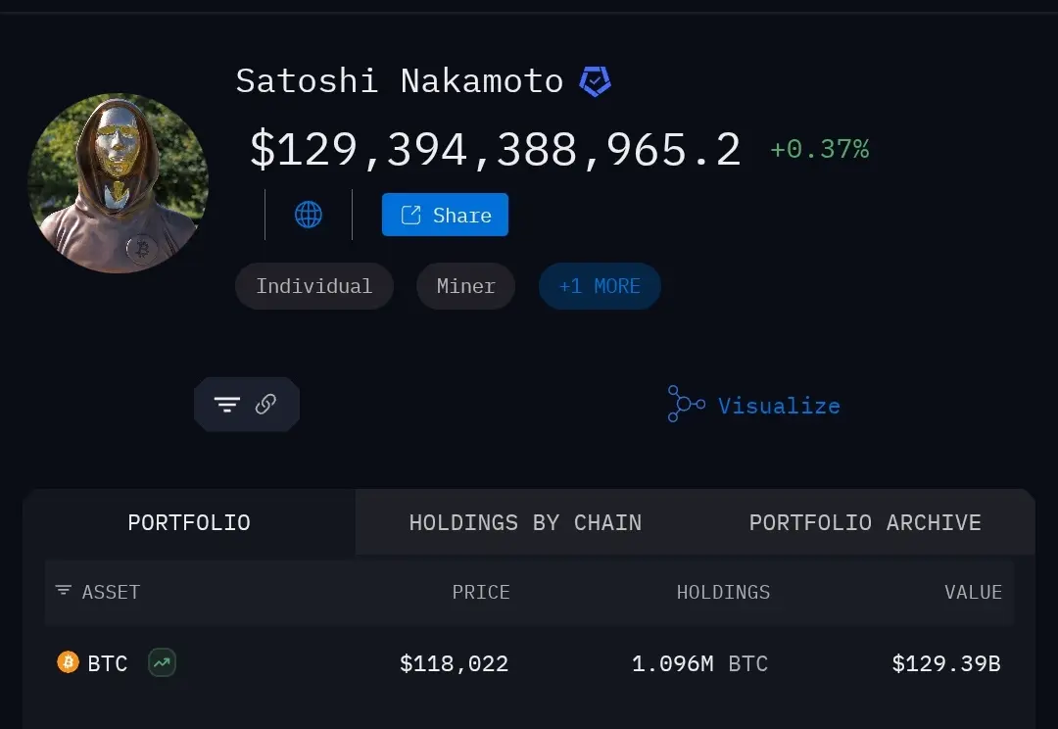Open the Portfolio Archive tab
Viewport: 1058px width, 729px height.
(865, 522)
